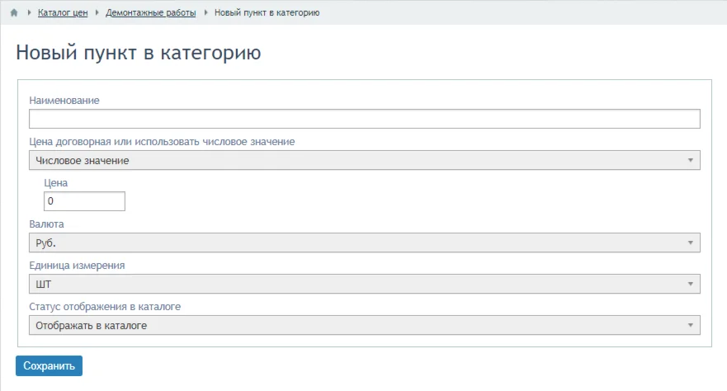The image size is (727, 391).
Task: Click the "Цена" input showing 0
Action: pos(83,201)
